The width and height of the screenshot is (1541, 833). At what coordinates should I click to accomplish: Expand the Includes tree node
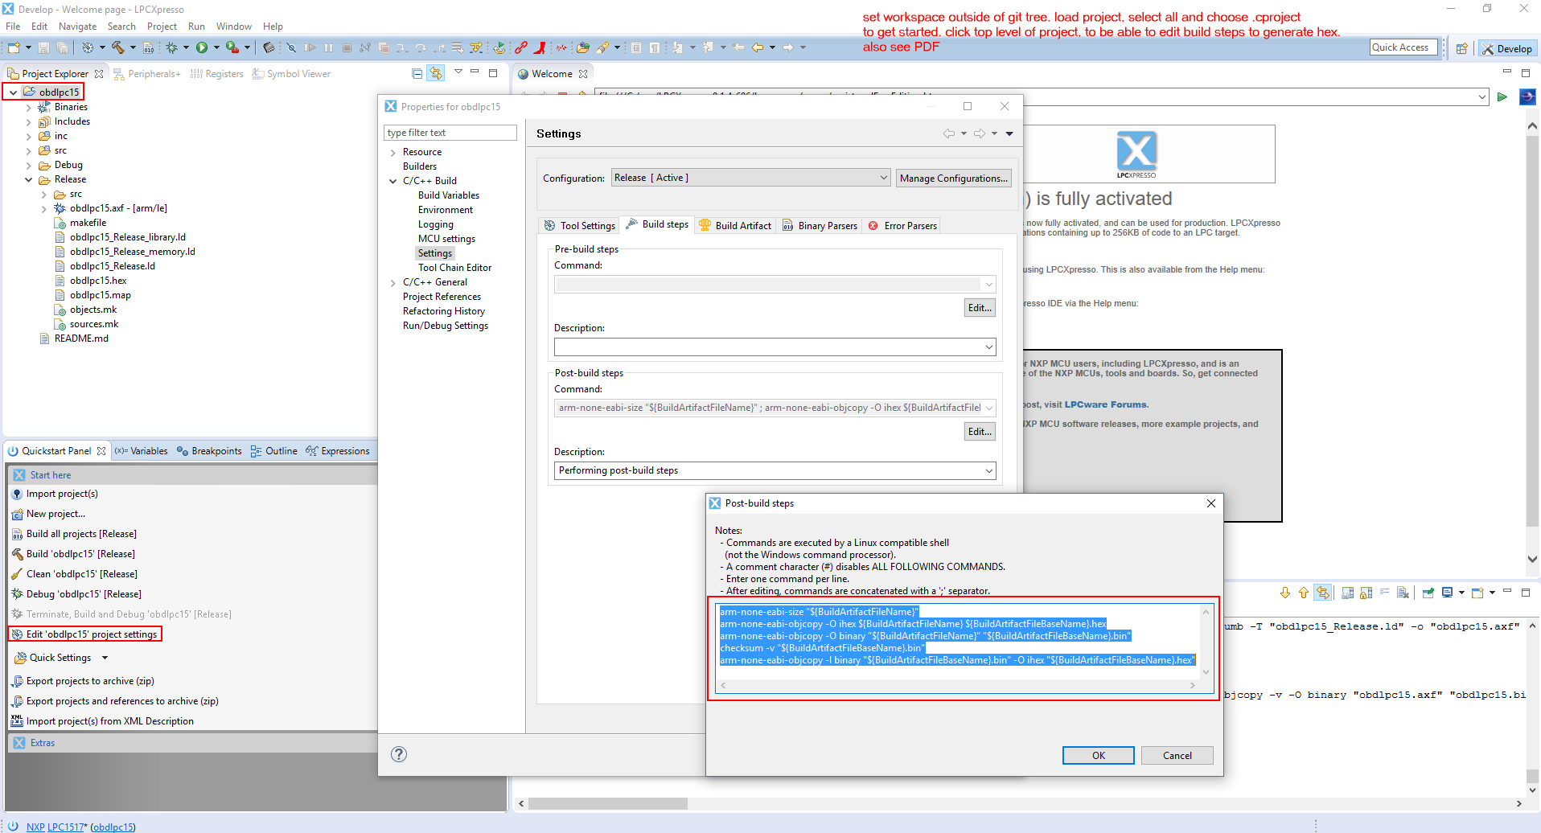(29, 121)
